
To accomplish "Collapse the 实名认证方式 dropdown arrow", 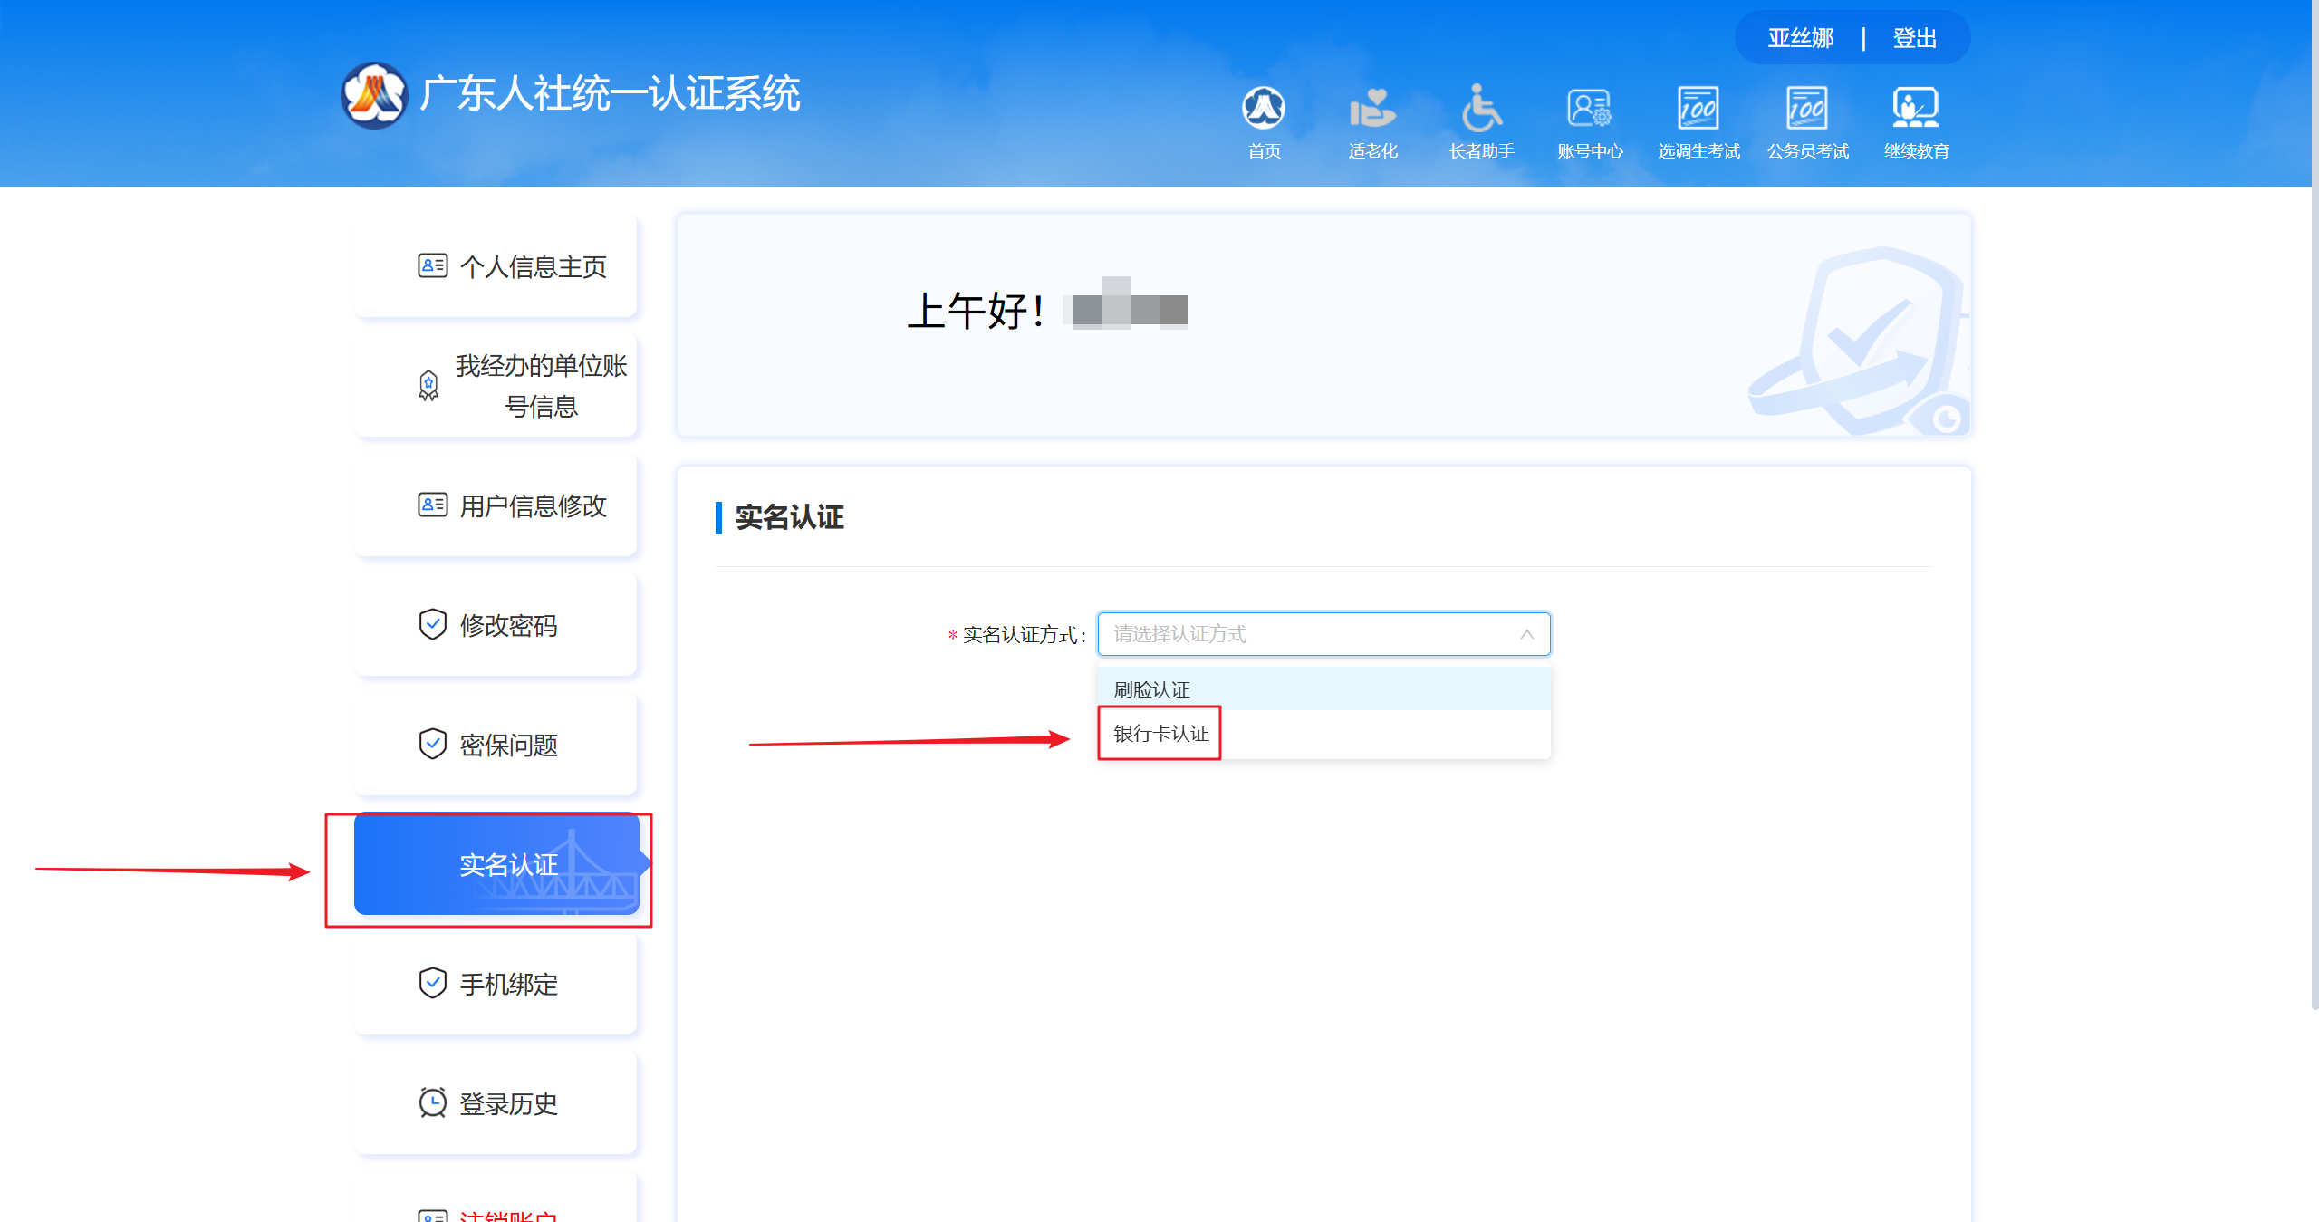I will pos(1526,634).
